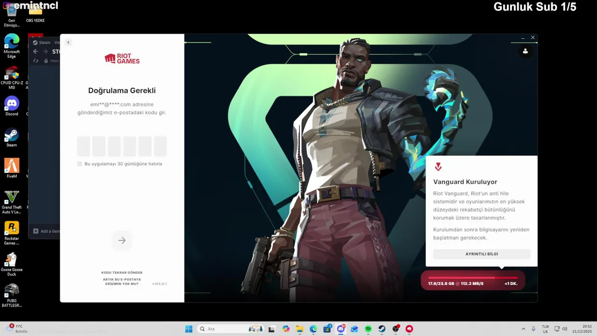Open Microsoft Store from the taskbar
Screen dimensions: 597x336
pos(327,329)
